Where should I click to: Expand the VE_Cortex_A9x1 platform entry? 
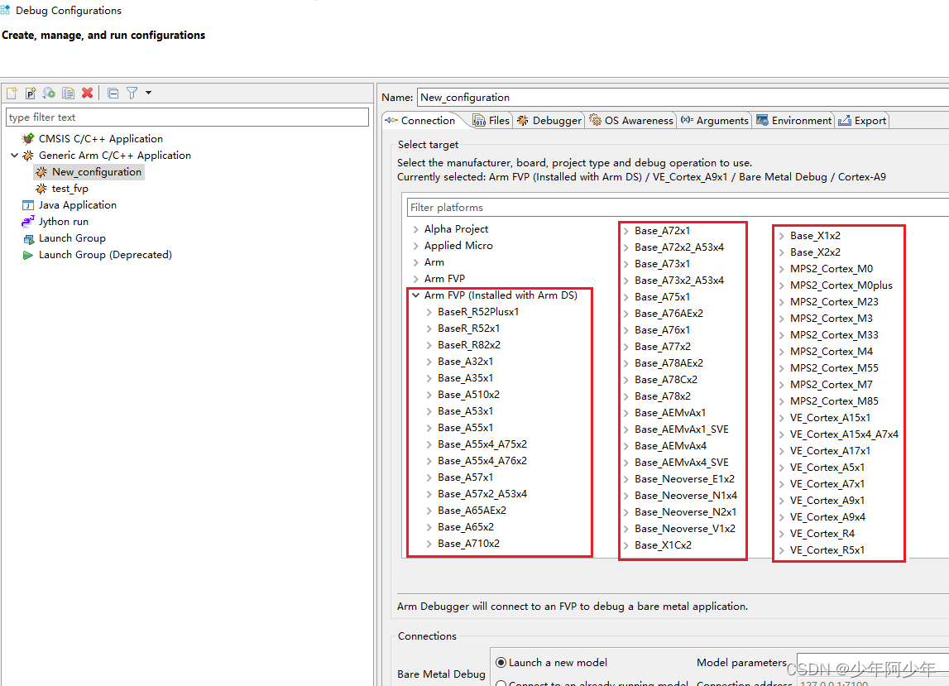pos(780,500)
